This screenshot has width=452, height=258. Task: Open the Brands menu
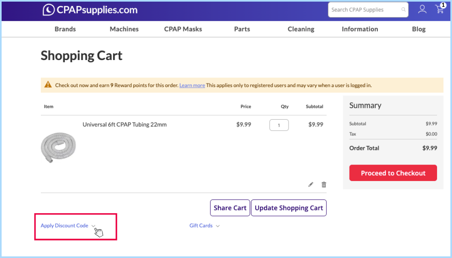65,29
